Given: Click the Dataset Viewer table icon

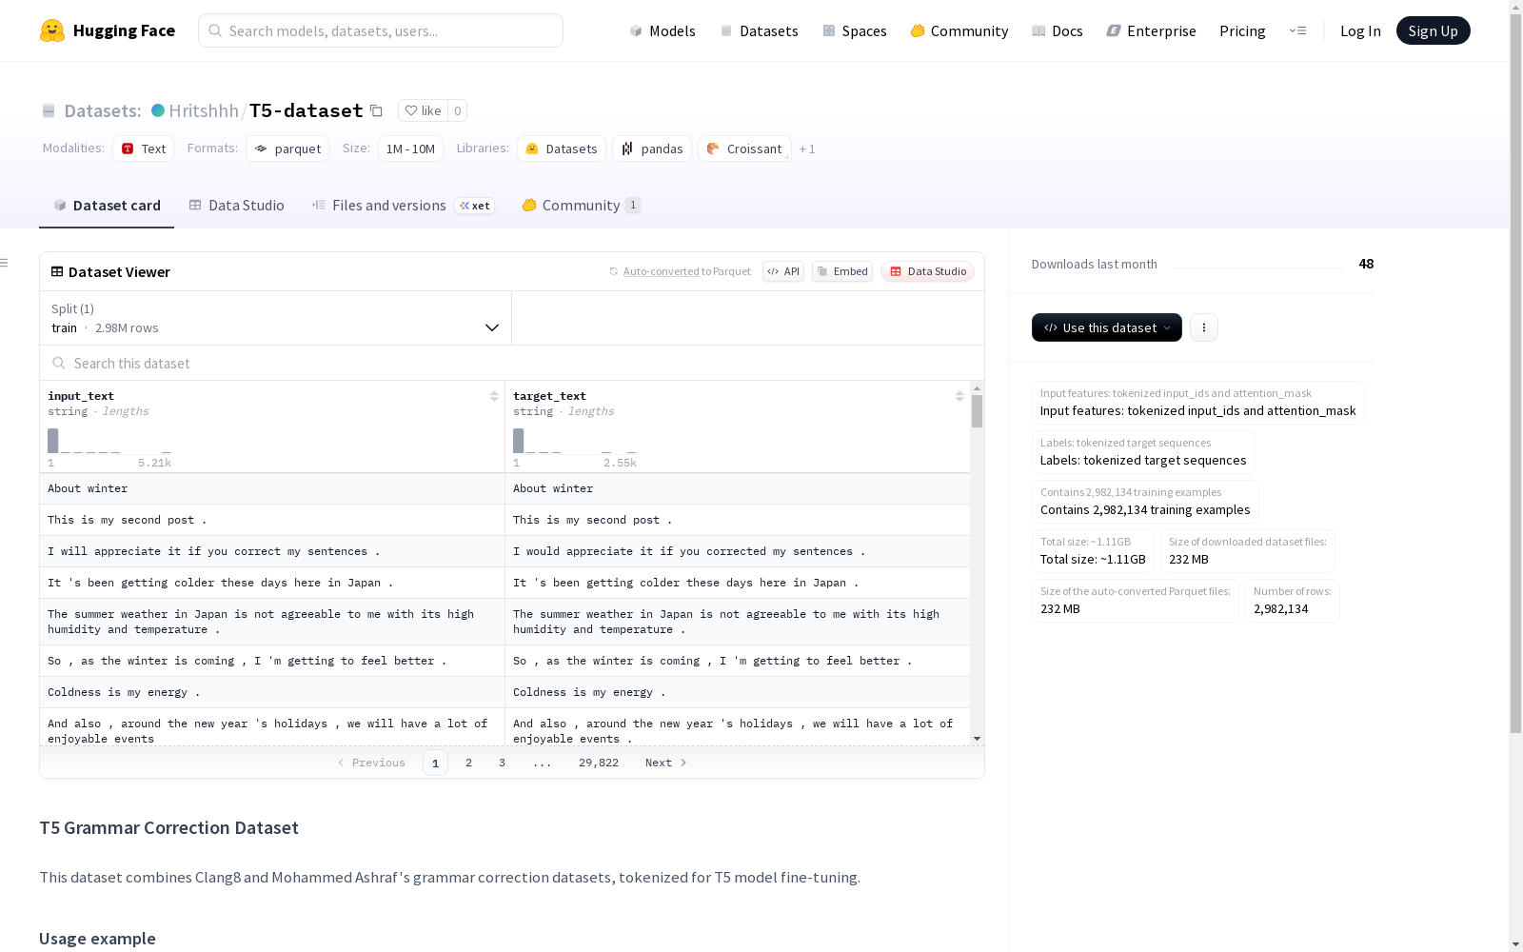Looking at the screenshot, I should coord(57,271).
